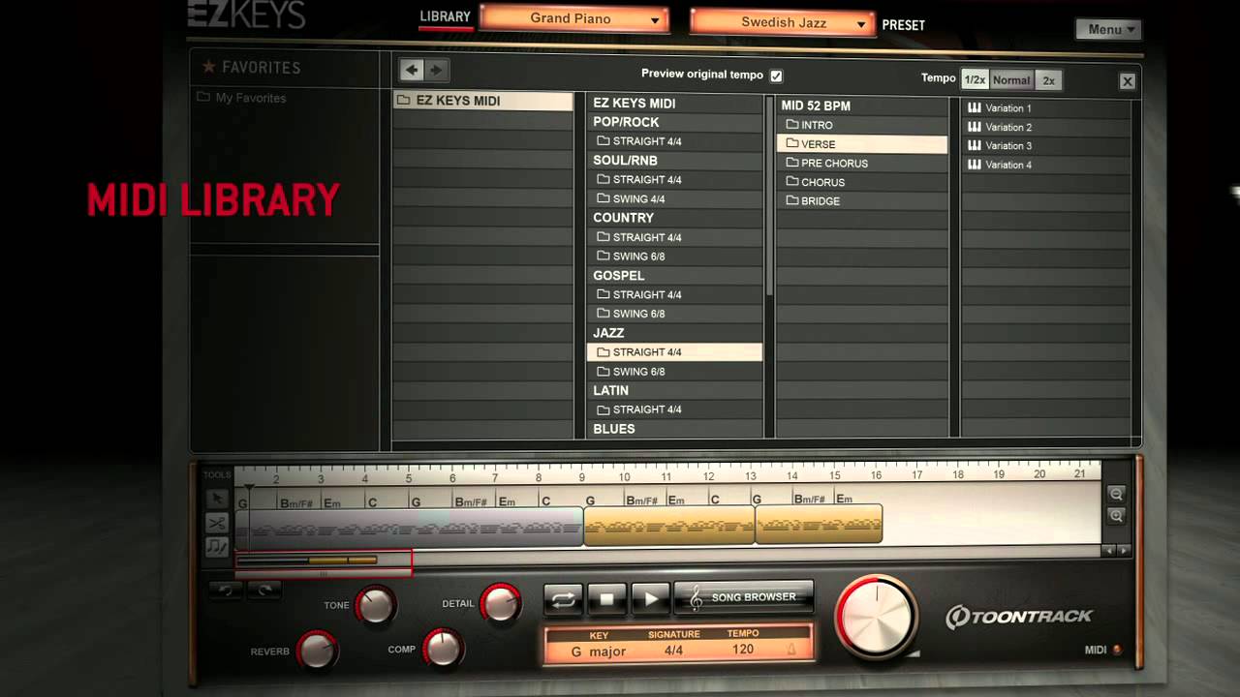Select the first gray MIDI clip
This screenshot has height=697, width=1240.
click(x=409, y=527)
